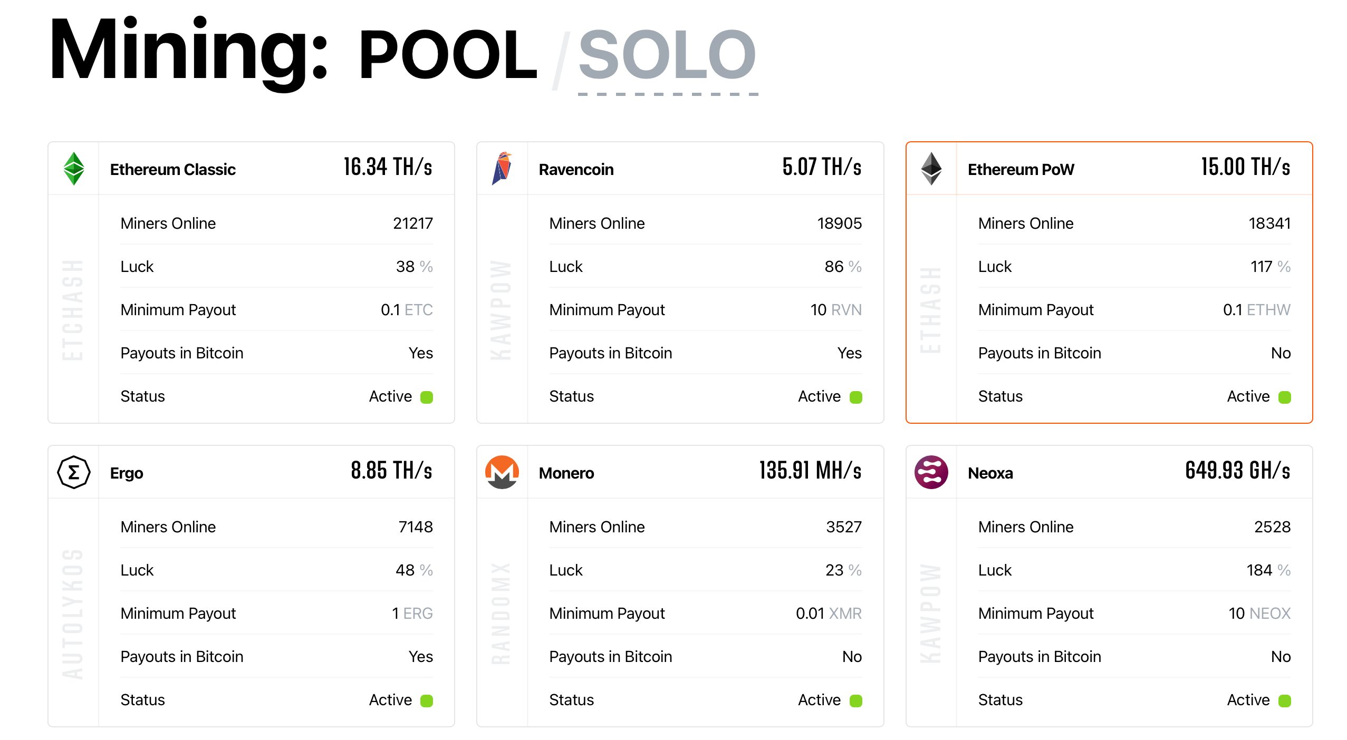Open the Neoxa pool name link

[990, 473]
